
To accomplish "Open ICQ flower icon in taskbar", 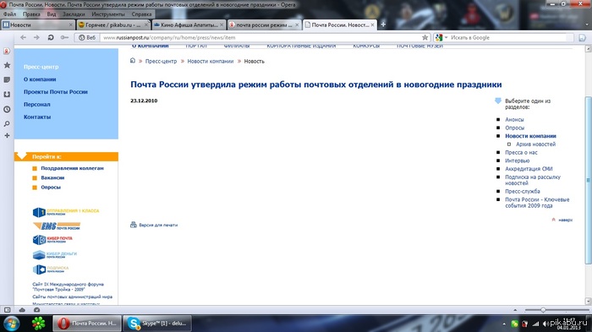I will coord(38,324).
